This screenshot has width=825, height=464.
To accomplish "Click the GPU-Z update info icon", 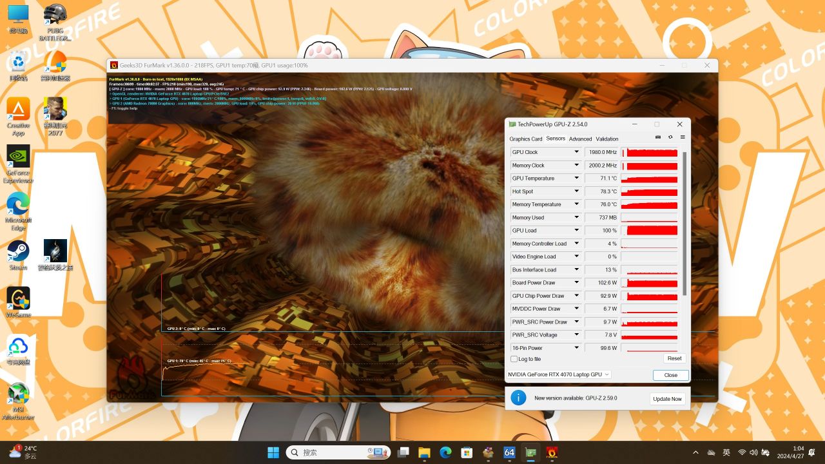I will (x=518, y=398).
